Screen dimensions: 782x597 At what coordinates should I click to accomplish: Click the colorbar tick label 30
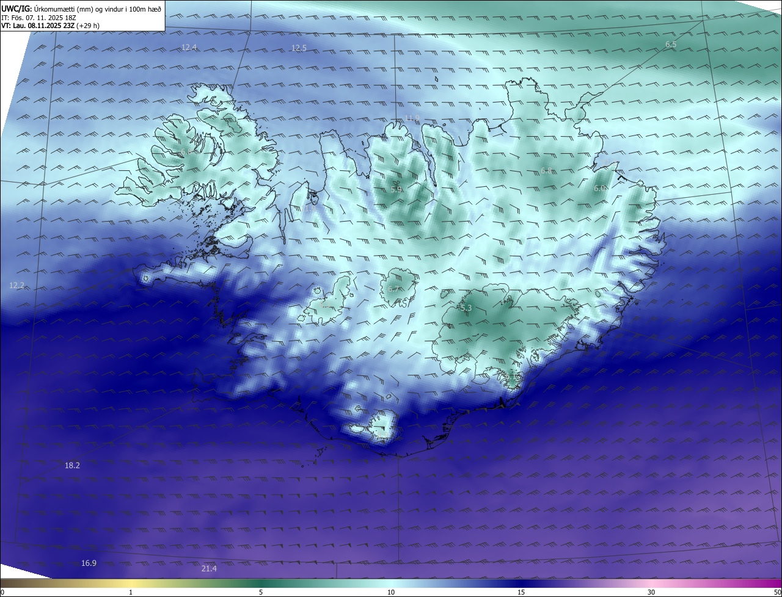coord(651,592)
